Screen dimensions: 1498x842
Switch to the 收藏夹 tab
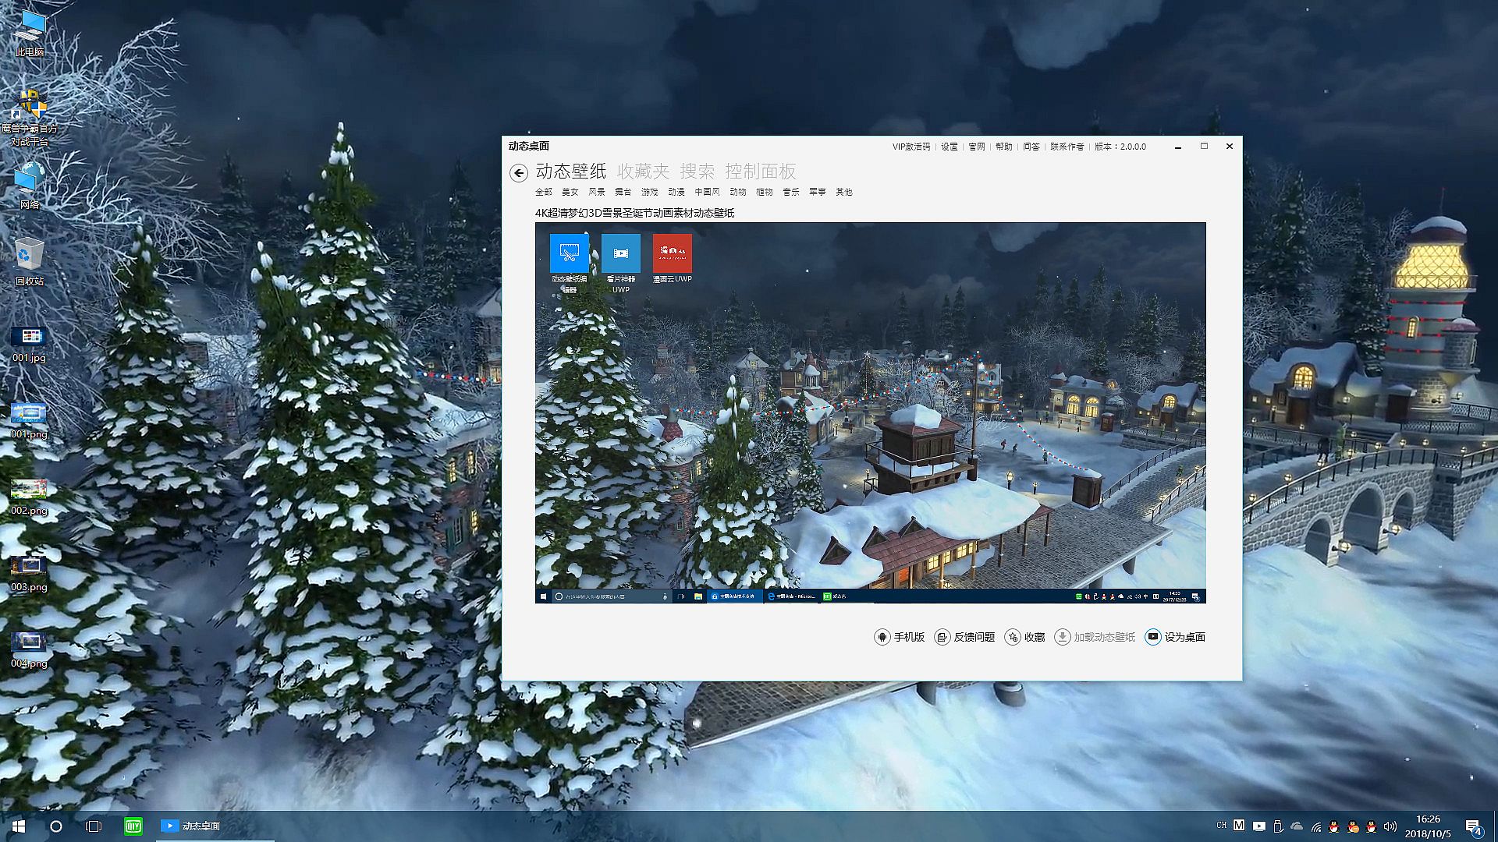coord(643,172)
